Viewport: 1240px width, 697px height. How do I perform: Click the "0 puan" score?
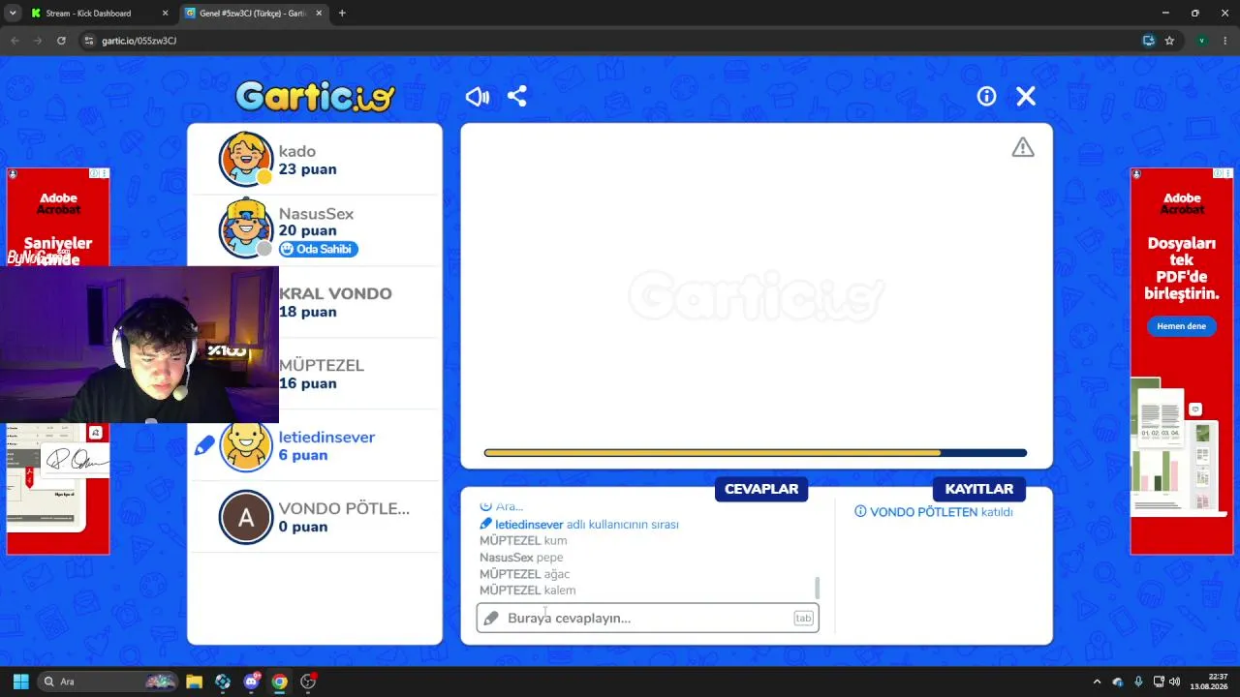pyautogui.click(x=303, y=527)
